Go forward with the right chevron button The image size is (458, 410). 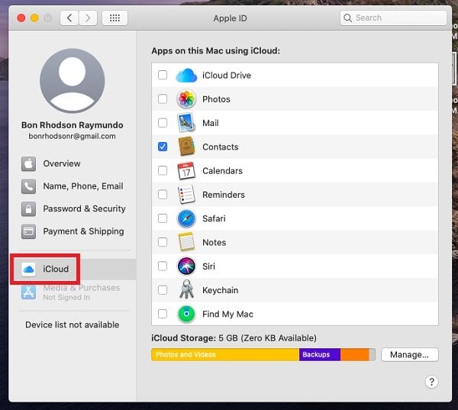[x=88, y=18]
